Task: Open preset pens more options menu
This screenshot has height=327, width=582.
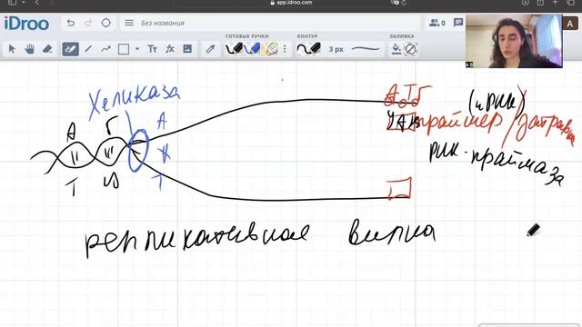Action: click(285, 49)
